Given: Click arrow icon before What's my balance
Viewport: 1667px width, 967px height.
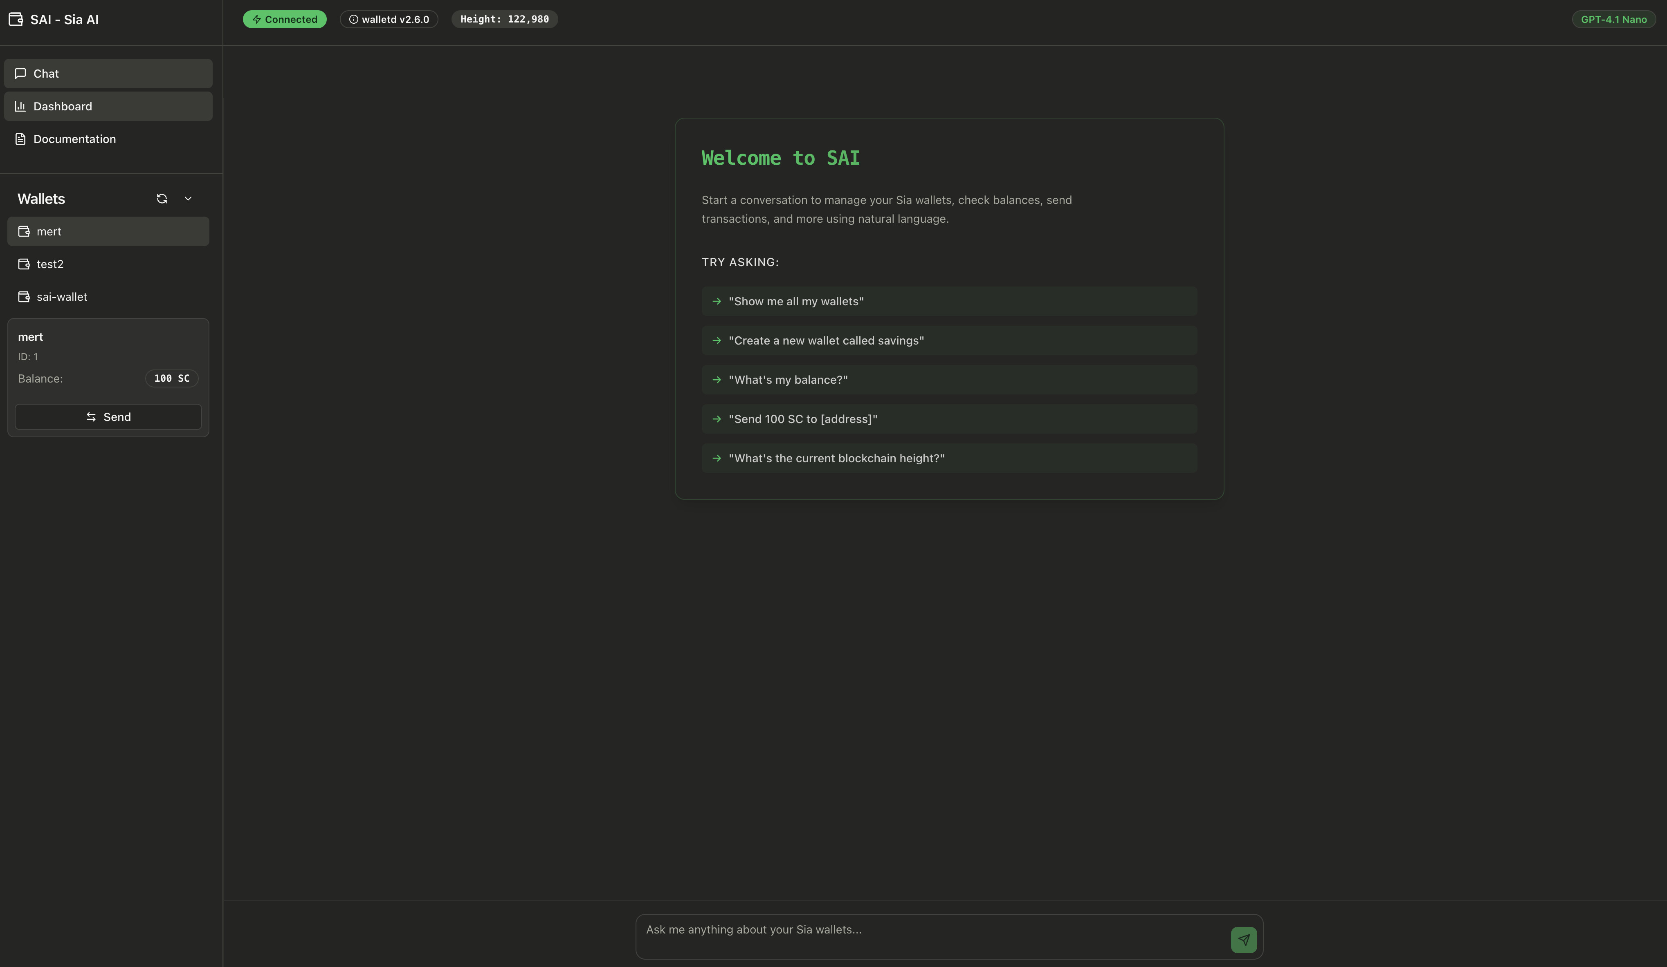Looking at the screenshot, I should 717,379.
